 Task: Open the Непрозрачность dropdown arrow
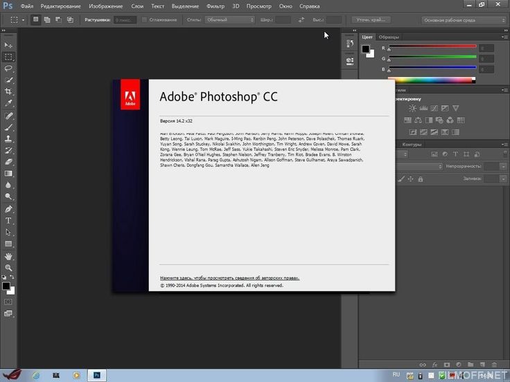coord(503,166)
